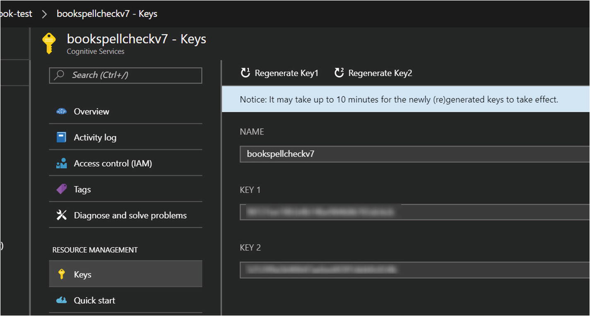Click the Quick start cloud icon

[61, 300]
